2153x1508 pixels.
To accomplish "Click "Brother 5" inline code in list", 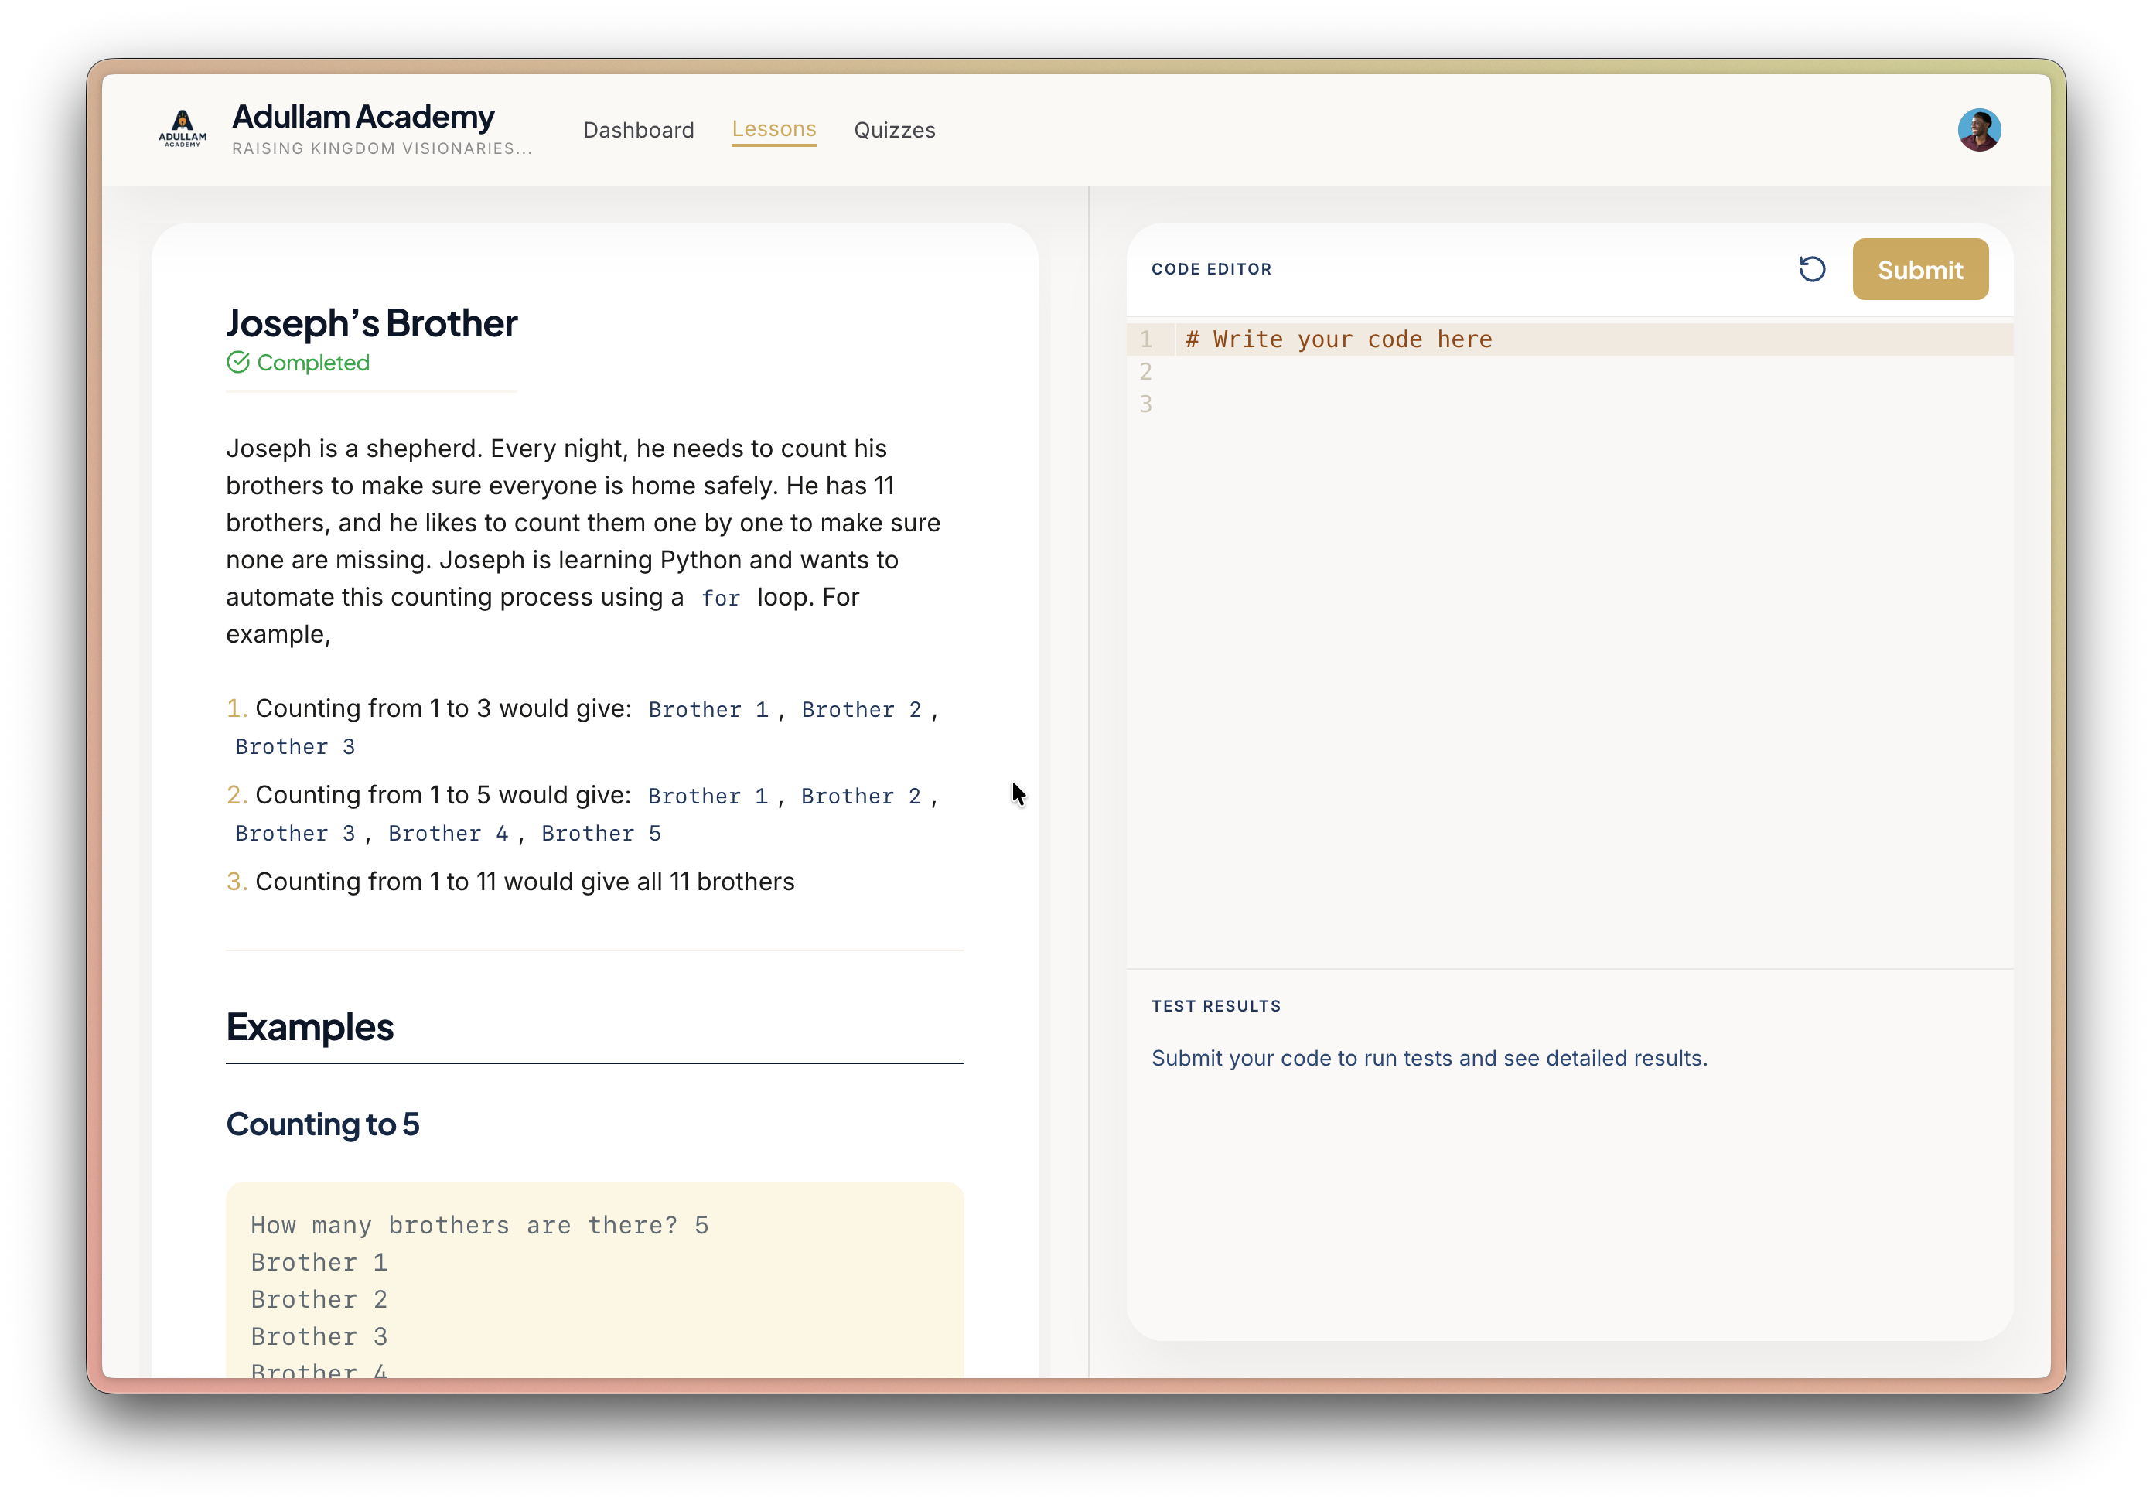I will coord(601,833).
